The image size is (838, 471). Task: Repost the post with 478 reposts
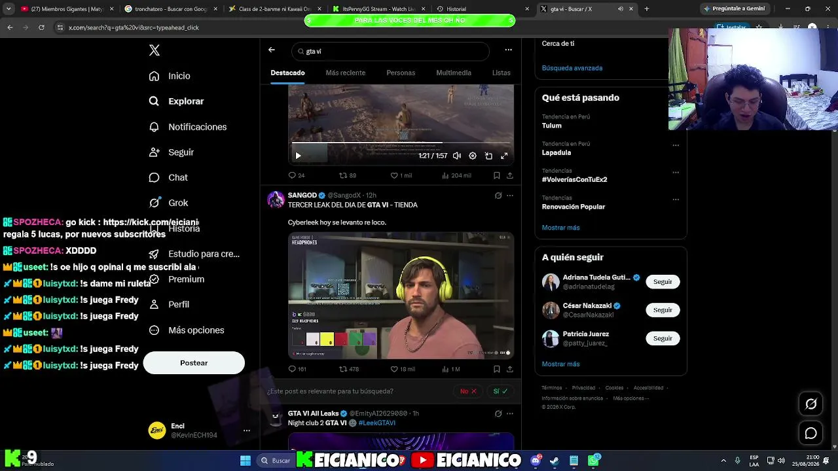(x=348, y=369)
